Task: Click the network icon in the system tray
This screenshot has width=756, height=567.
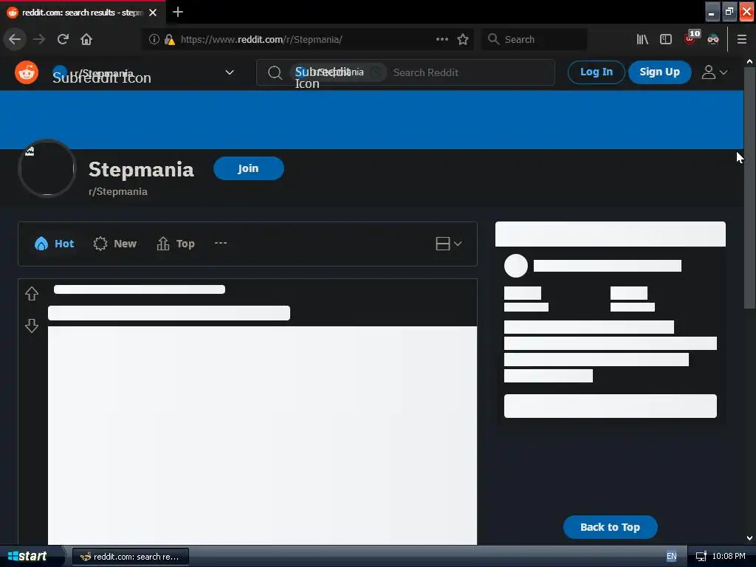Action: click(701, 557)
